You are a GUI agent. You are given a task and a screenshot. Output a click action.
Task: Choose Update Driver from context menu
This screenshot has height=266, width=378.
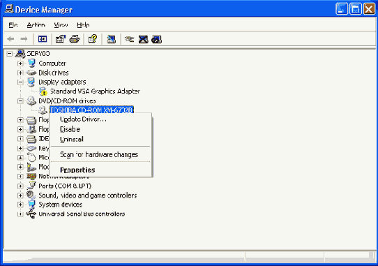[x=83, y=119]
